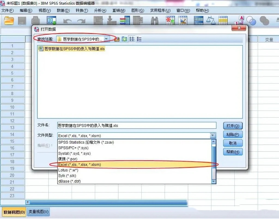Open the 实用程序(U) menu
The height and width of the screenshot is (219, 279).
160,11
